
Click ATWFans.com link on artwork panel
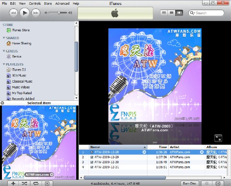coord(39,175)
